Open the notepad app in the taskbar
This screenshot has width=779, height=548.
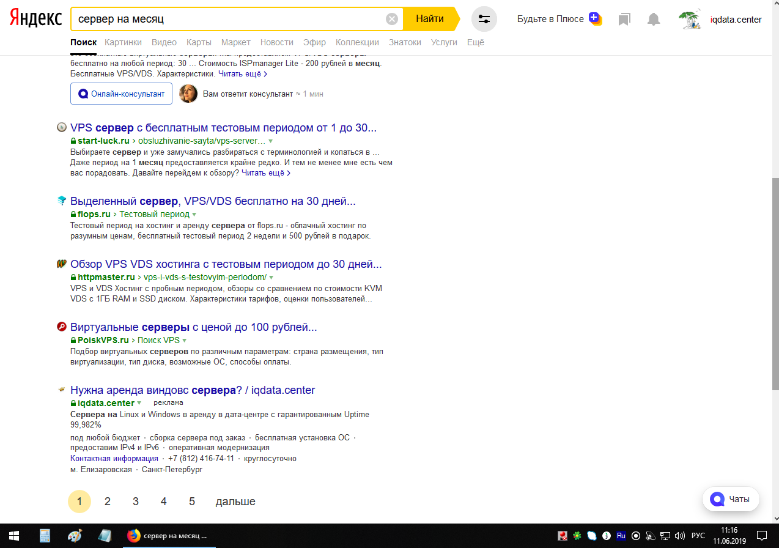tap(105, 536)
